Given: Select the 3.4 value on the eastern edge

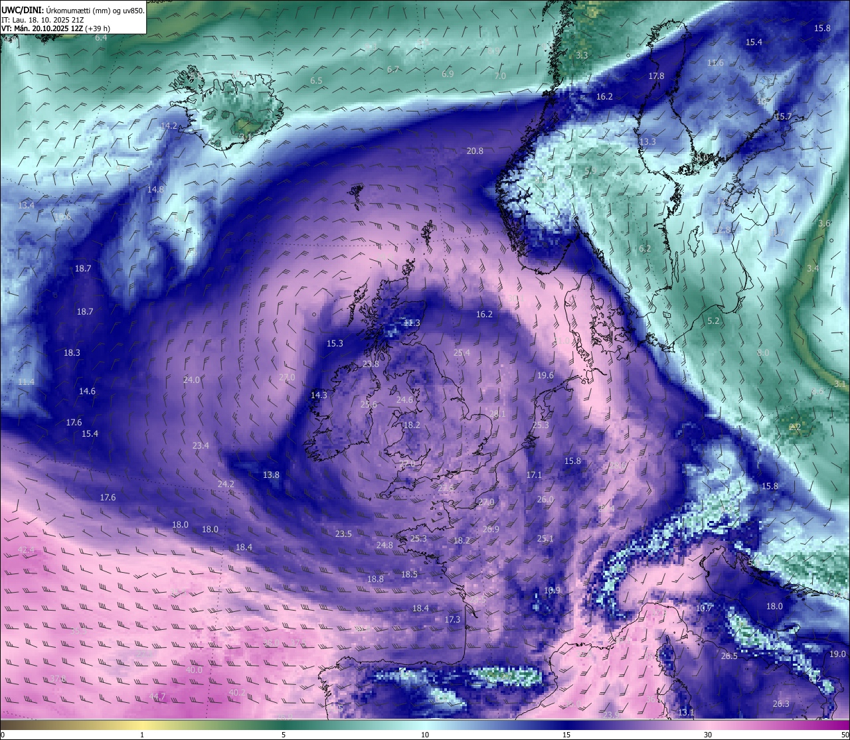Looking at the screenshot, I should [x=813, y=268].
